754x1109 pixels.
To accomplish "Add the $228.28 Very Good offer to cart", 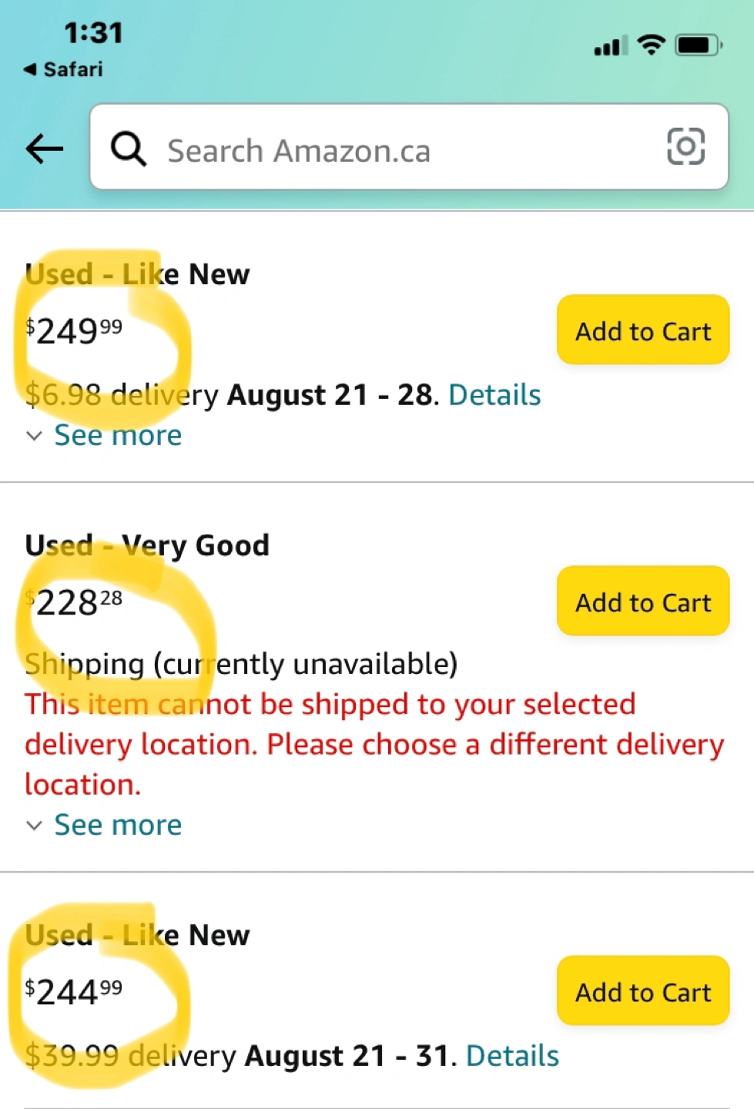I will 643,601.
